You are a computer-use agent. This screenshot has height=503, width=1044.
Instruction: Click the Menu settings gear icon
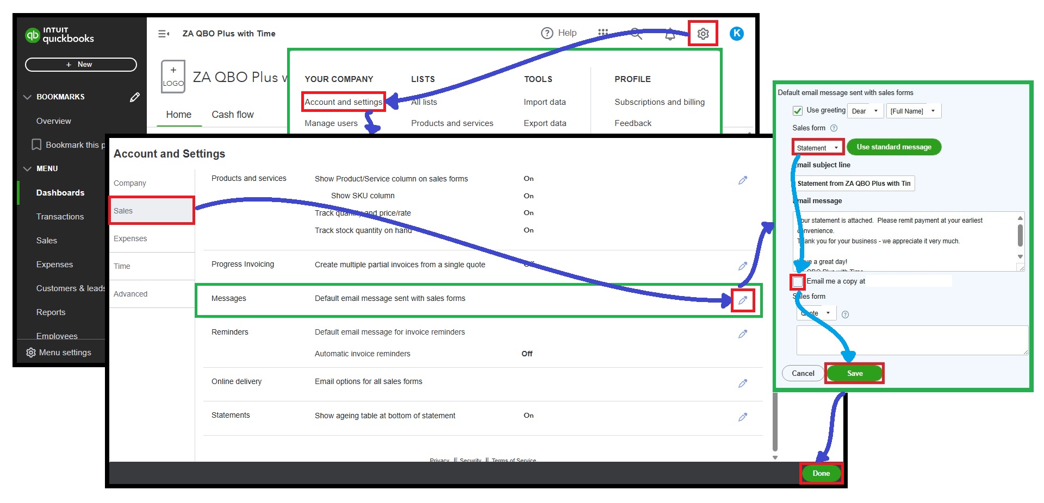[x=31, y=353]
